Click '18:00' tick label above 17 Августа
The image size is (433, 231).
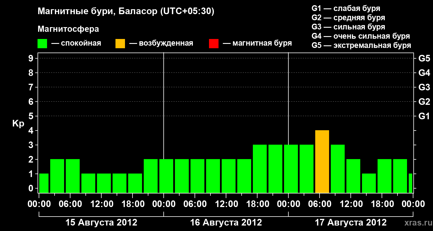[382, 204]
